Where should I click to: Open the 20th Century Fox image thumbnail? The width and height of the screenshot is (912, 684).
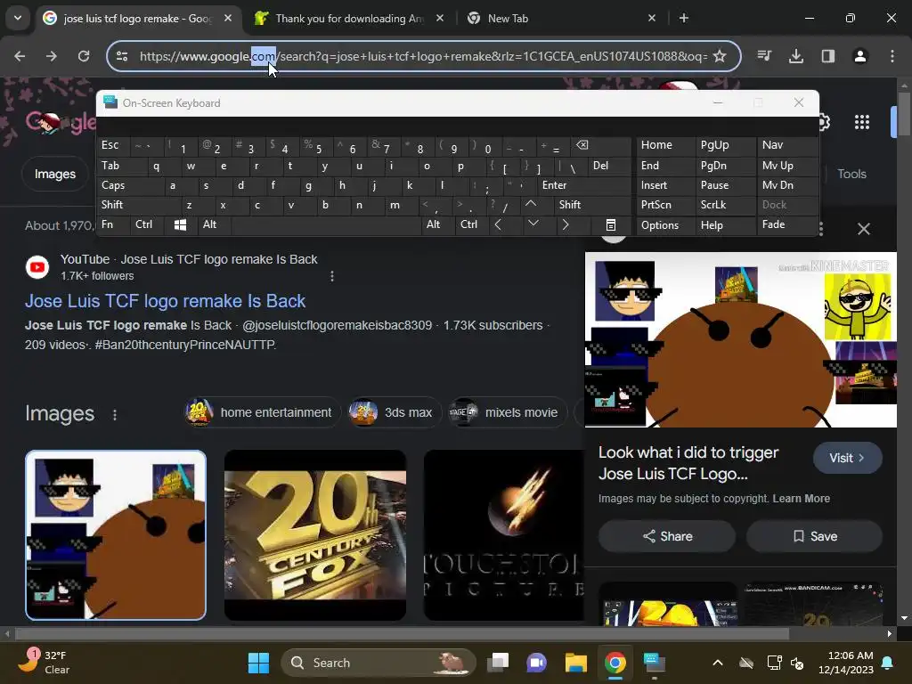315,535
